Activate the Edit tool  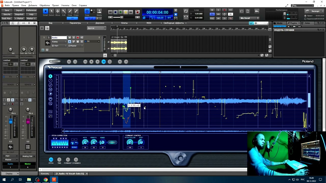pos(64,11)
